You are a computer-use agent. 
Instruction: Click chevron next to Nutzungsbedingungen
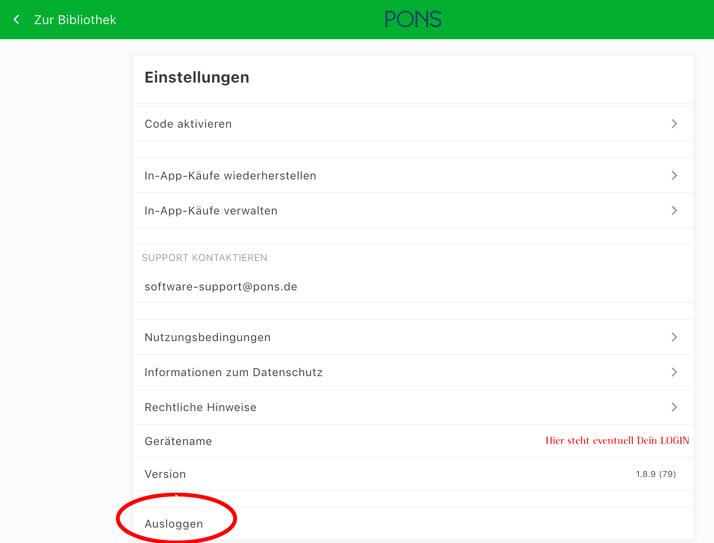point(674,337)
